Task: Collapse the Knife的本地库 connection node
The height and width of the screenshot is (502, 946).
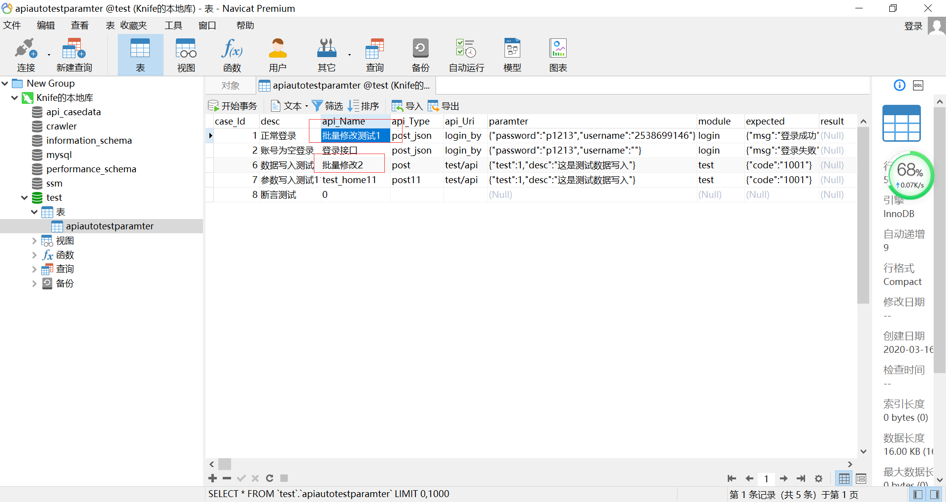Action: (14, 97)
